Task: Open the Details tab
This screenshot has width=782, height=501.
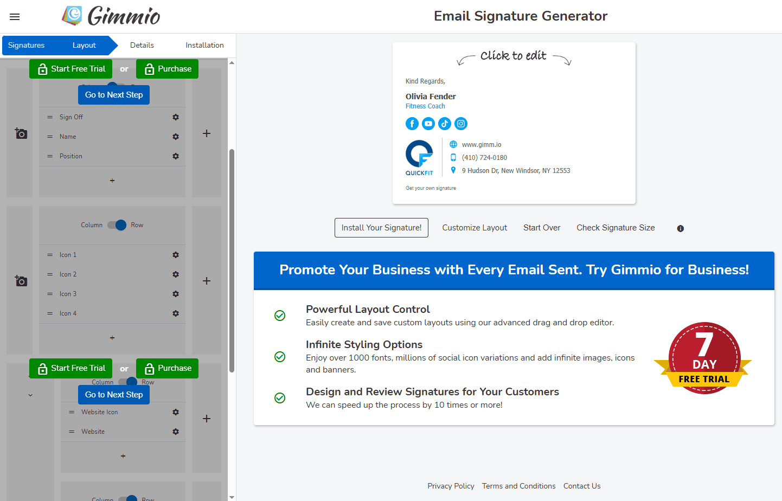Action: tap(142, 46)
